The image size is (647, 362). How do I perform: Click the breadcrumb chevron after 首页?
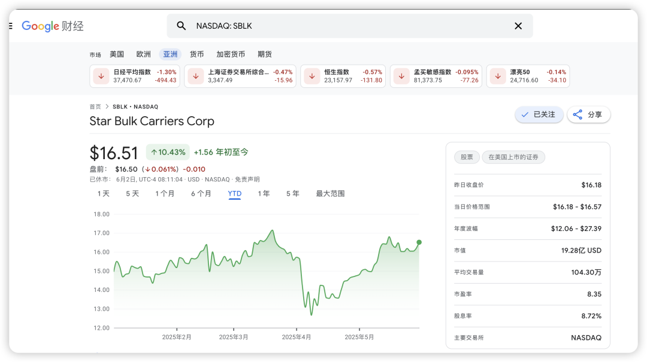[107, 107]
